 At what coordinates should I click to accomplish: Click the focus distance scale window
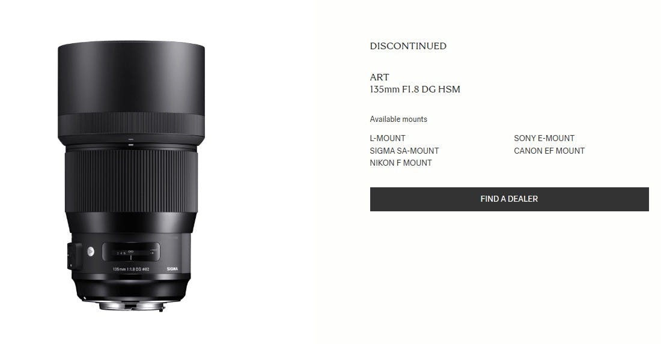point(130,252)
